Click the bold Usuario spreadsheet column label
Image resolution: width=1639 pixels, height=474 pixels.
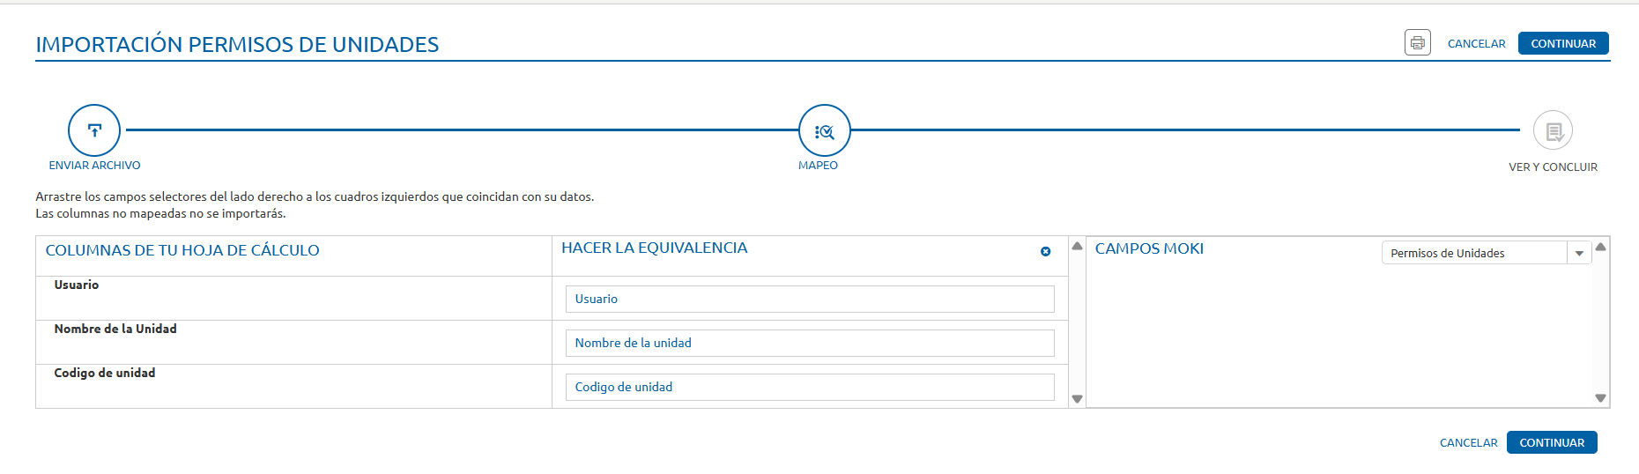tap(77, 285)
